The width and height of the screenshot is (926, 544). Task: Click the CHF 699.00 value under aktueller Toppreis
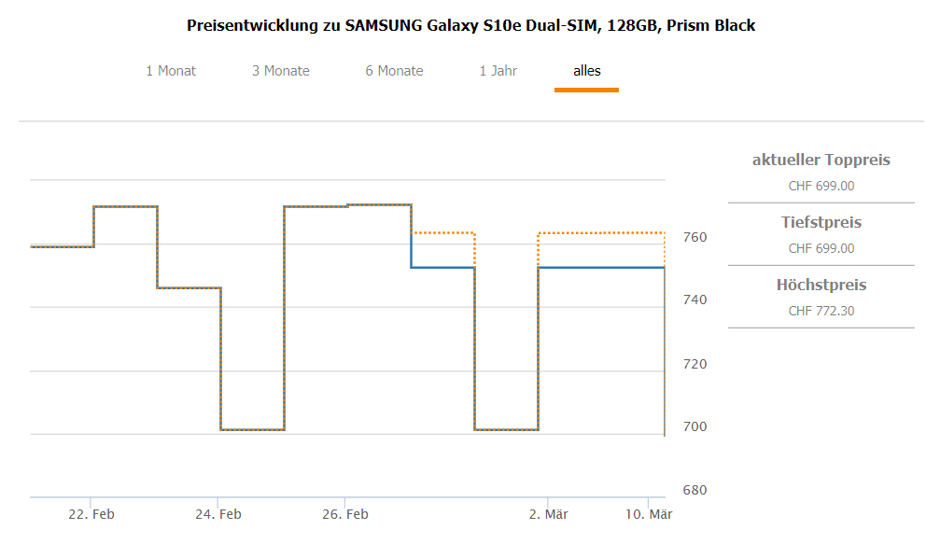coord(821,186)
